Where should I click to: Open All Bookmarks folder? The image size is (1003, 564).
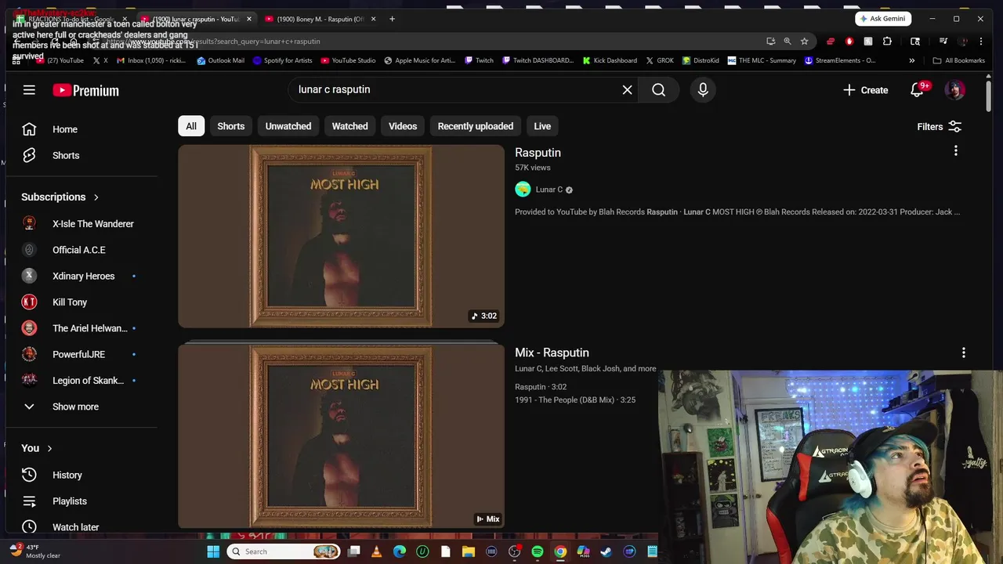[x=958, y=60]
